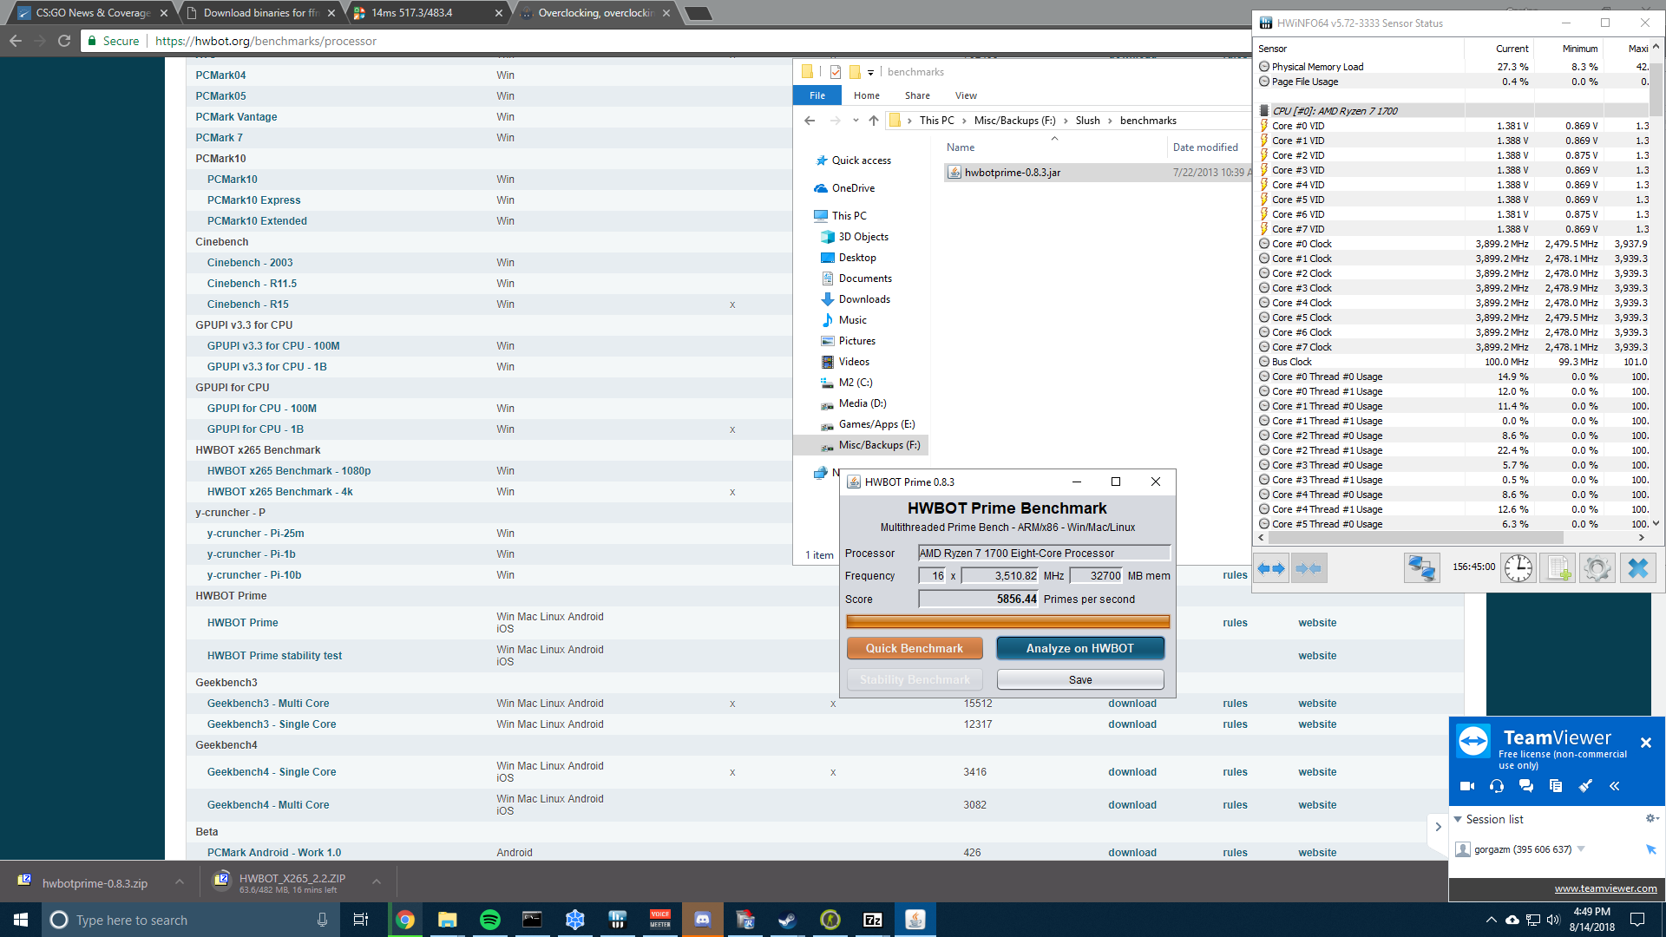The width and height of the screenshot is (1666, 937).
Task: Open Explorer View ribbon tab
Action: (x=966, y=95)
